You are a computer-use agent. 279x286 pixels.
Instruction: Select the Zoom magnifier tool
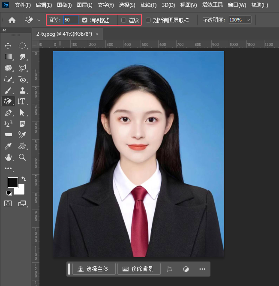[22, 157]
